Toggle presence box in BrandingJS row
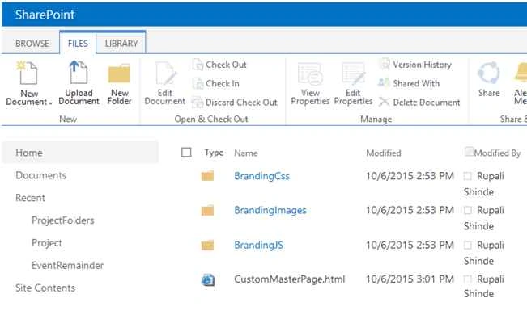The height and width of the screenshot is (319, 527). click(x=468, y=245)
